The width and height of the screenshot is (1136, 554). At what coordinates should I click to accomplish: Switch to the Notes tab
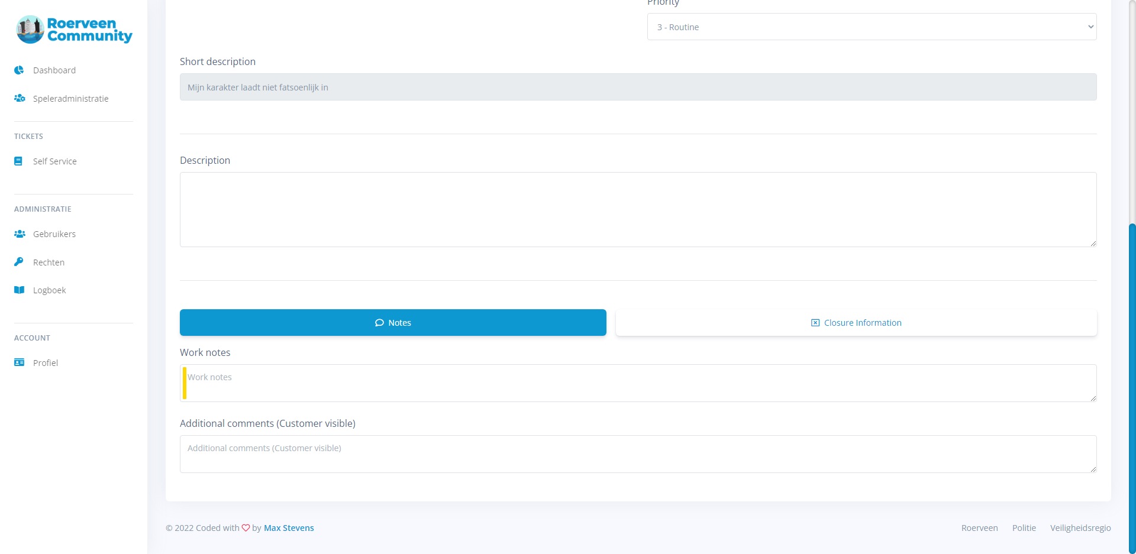pyautogui.click(x=393, y=323)
